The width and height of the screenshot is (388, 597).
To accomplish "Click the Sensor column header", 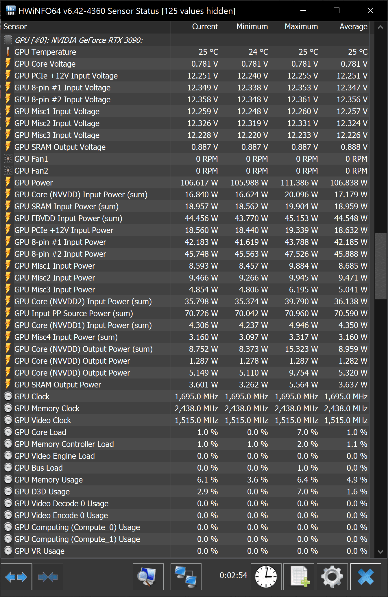I will (86, 27).
